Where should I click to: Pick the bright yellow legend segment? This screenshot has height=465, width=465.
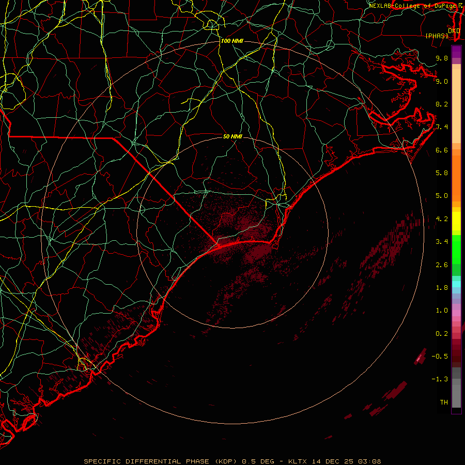click(456, 221)
